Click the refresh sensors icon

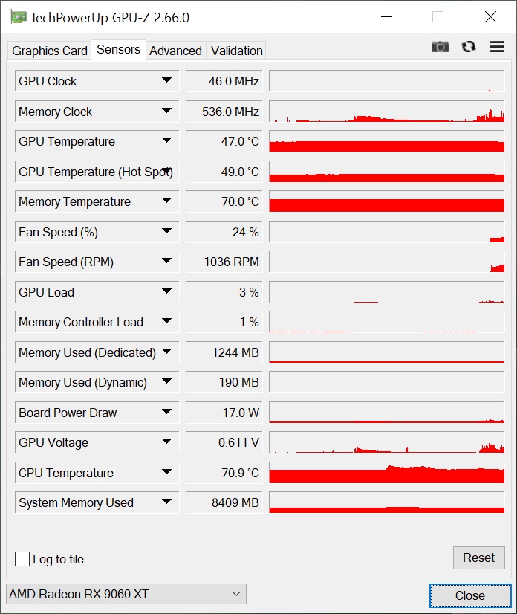(x=469, y=47)
